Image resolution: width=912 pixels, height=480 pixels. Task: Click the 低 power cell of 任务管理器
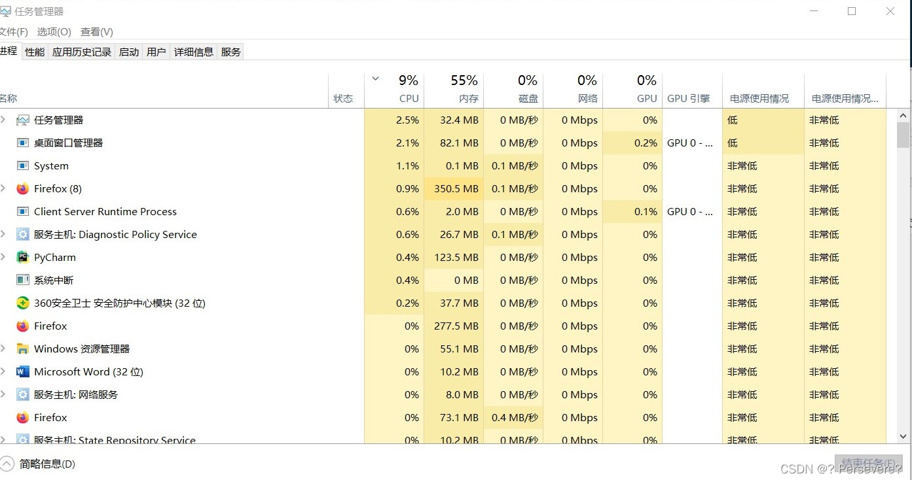[763, 120]
